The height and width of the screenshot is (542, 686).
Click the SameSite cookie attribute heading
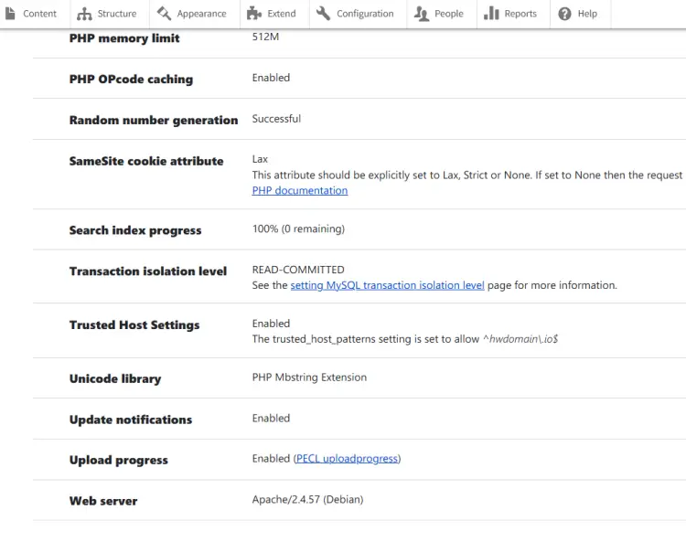[x=146, y=161]
